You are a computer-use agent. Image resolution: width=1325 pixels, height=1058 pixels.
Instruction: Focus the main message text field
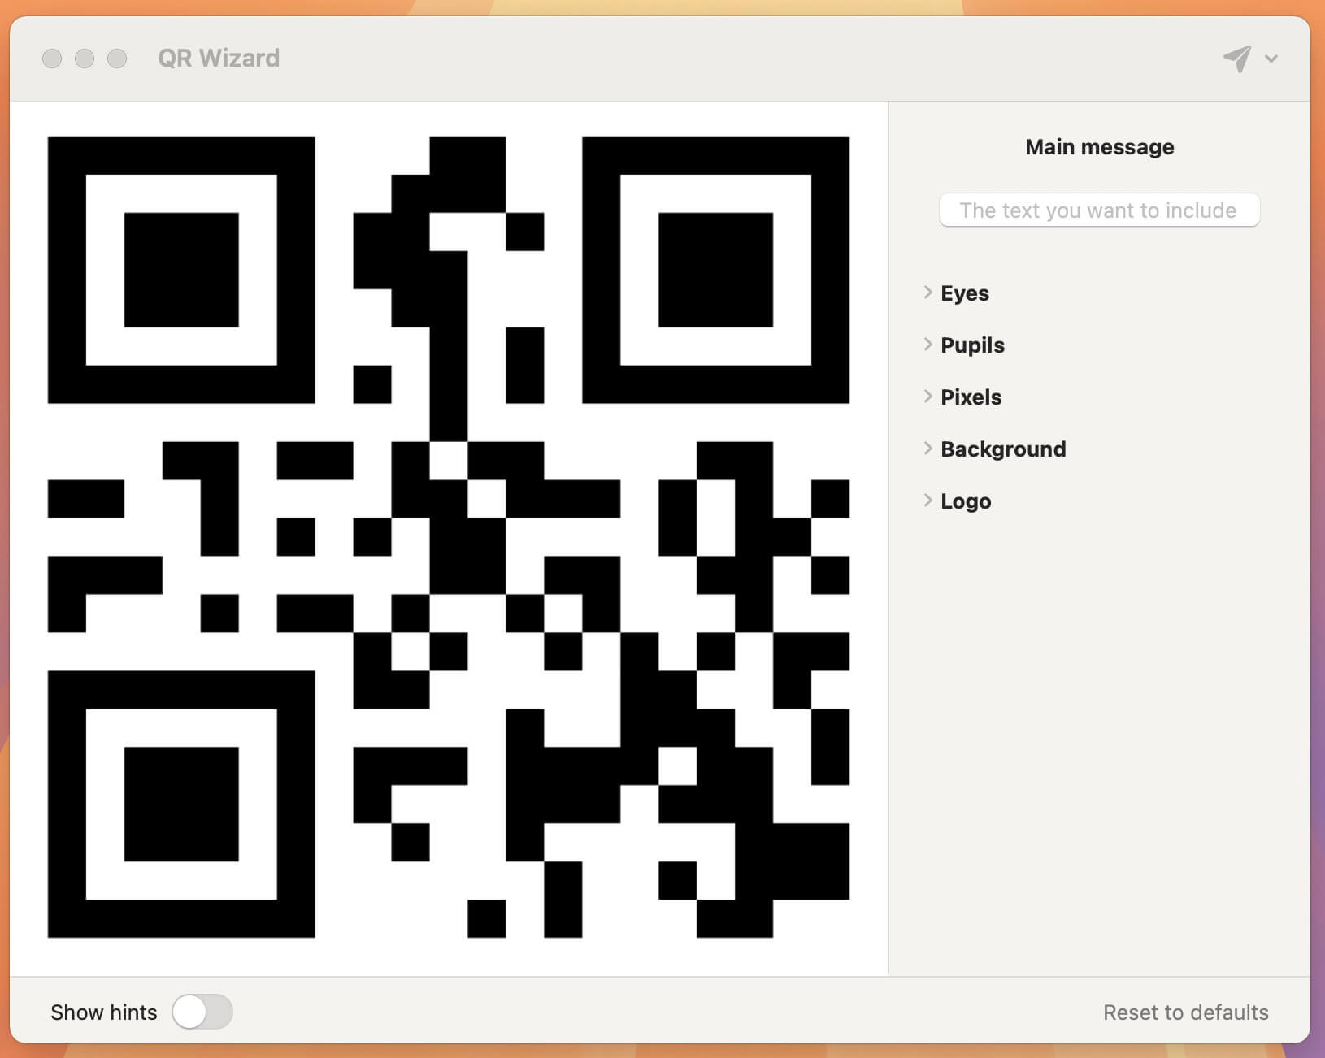coord(1099,210)
